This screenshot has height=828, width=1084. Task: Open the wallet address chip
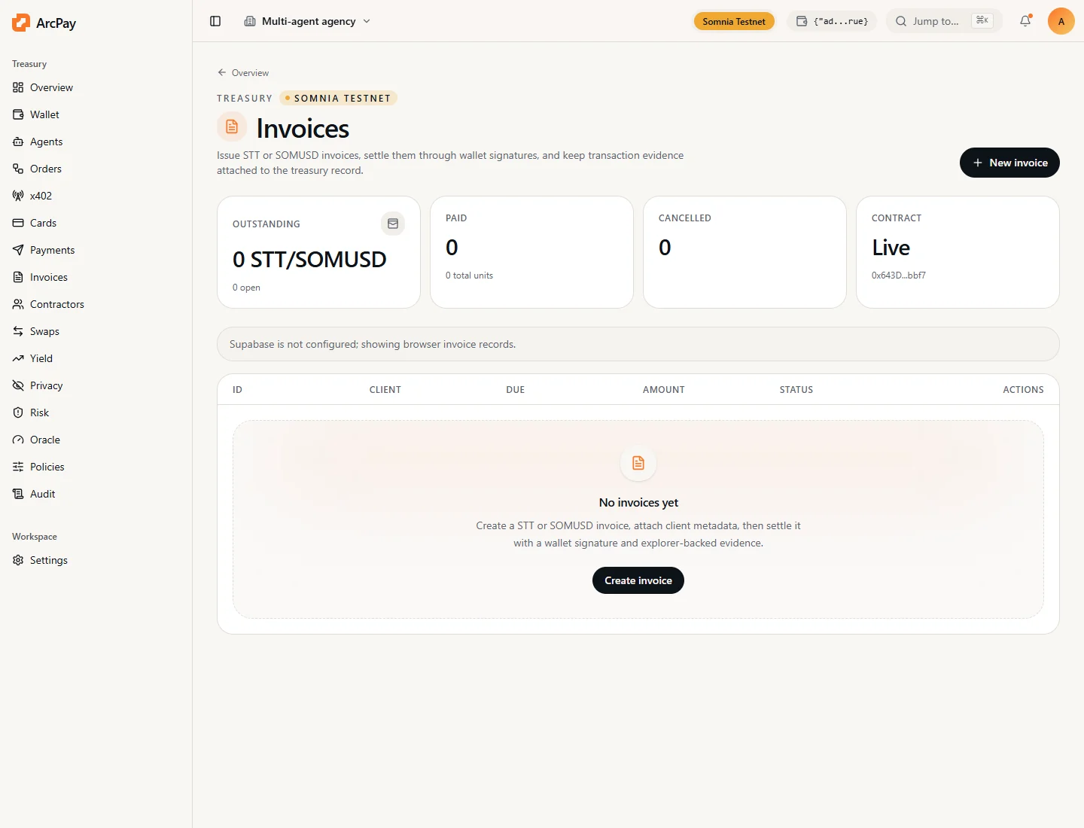coord(832,21)
